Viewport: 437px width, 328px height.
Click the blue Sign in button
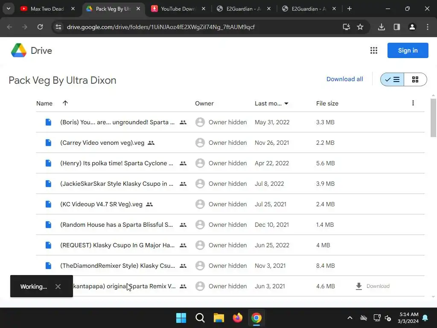[408, 50]
